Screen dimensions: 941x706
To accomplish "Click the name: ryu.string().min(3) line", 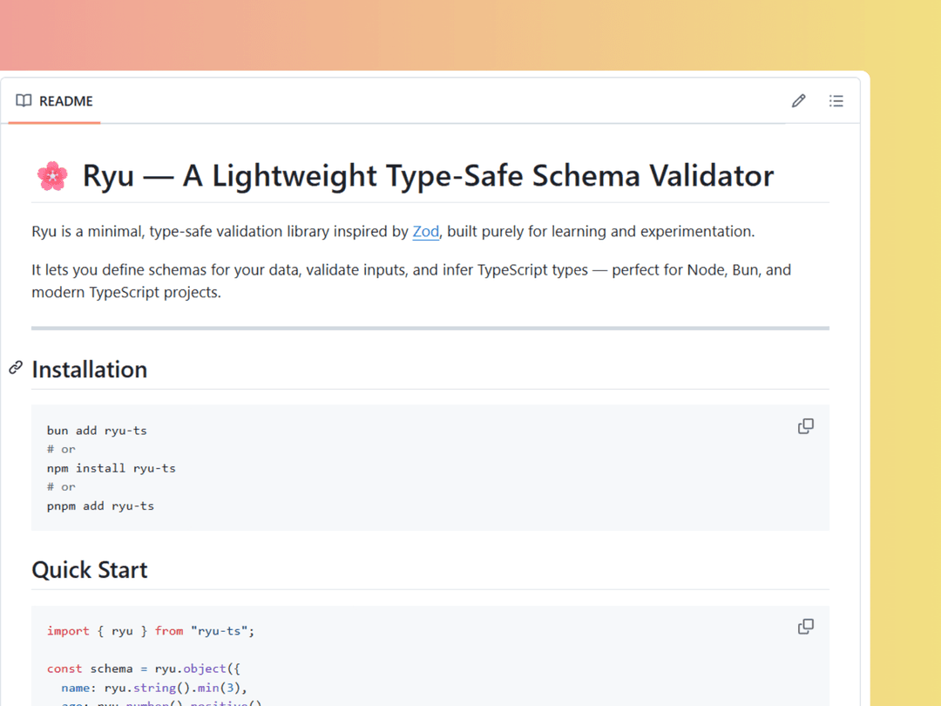I will [x=155, y=688].
